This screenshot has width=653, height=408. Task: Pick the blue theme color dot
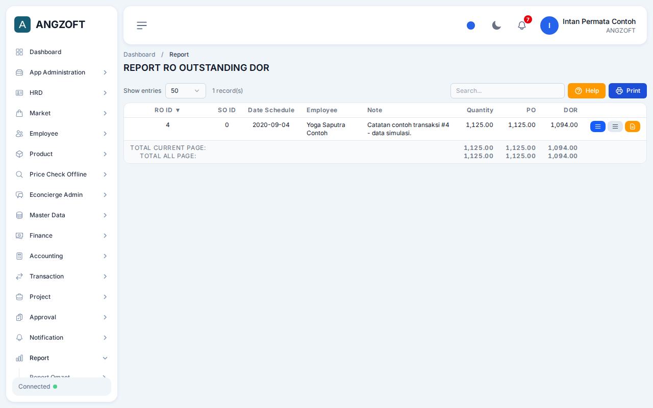point(471,25)
